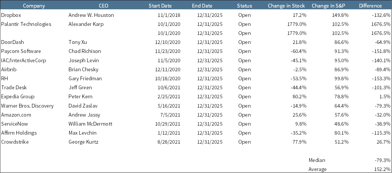
Task: Select the End Date column header
Action: coord(202,6)
